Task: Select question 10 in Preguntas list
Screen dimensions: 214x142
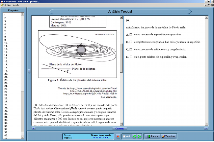Action: click(x=6, y=43)
